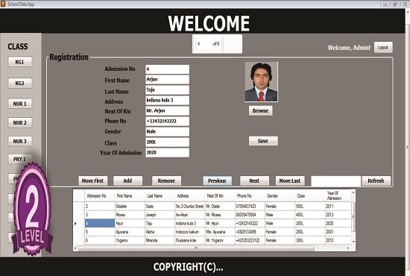Click the Gender column header
The height and width of the screenshot is (276, 410).
coord(280,196)
